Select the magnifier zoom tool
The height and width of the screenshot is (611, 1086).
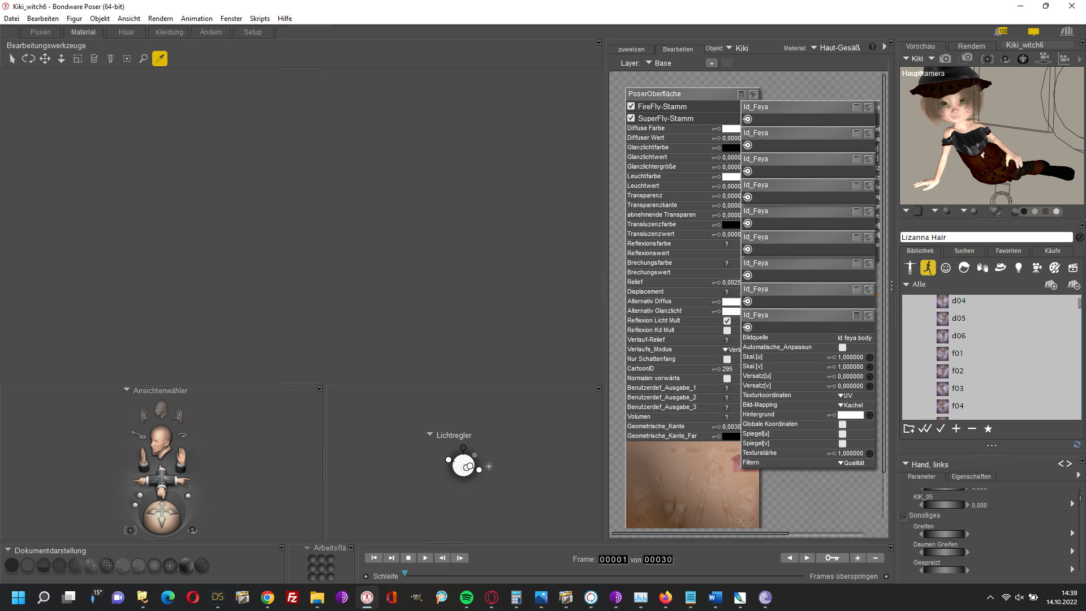point(143,58)
